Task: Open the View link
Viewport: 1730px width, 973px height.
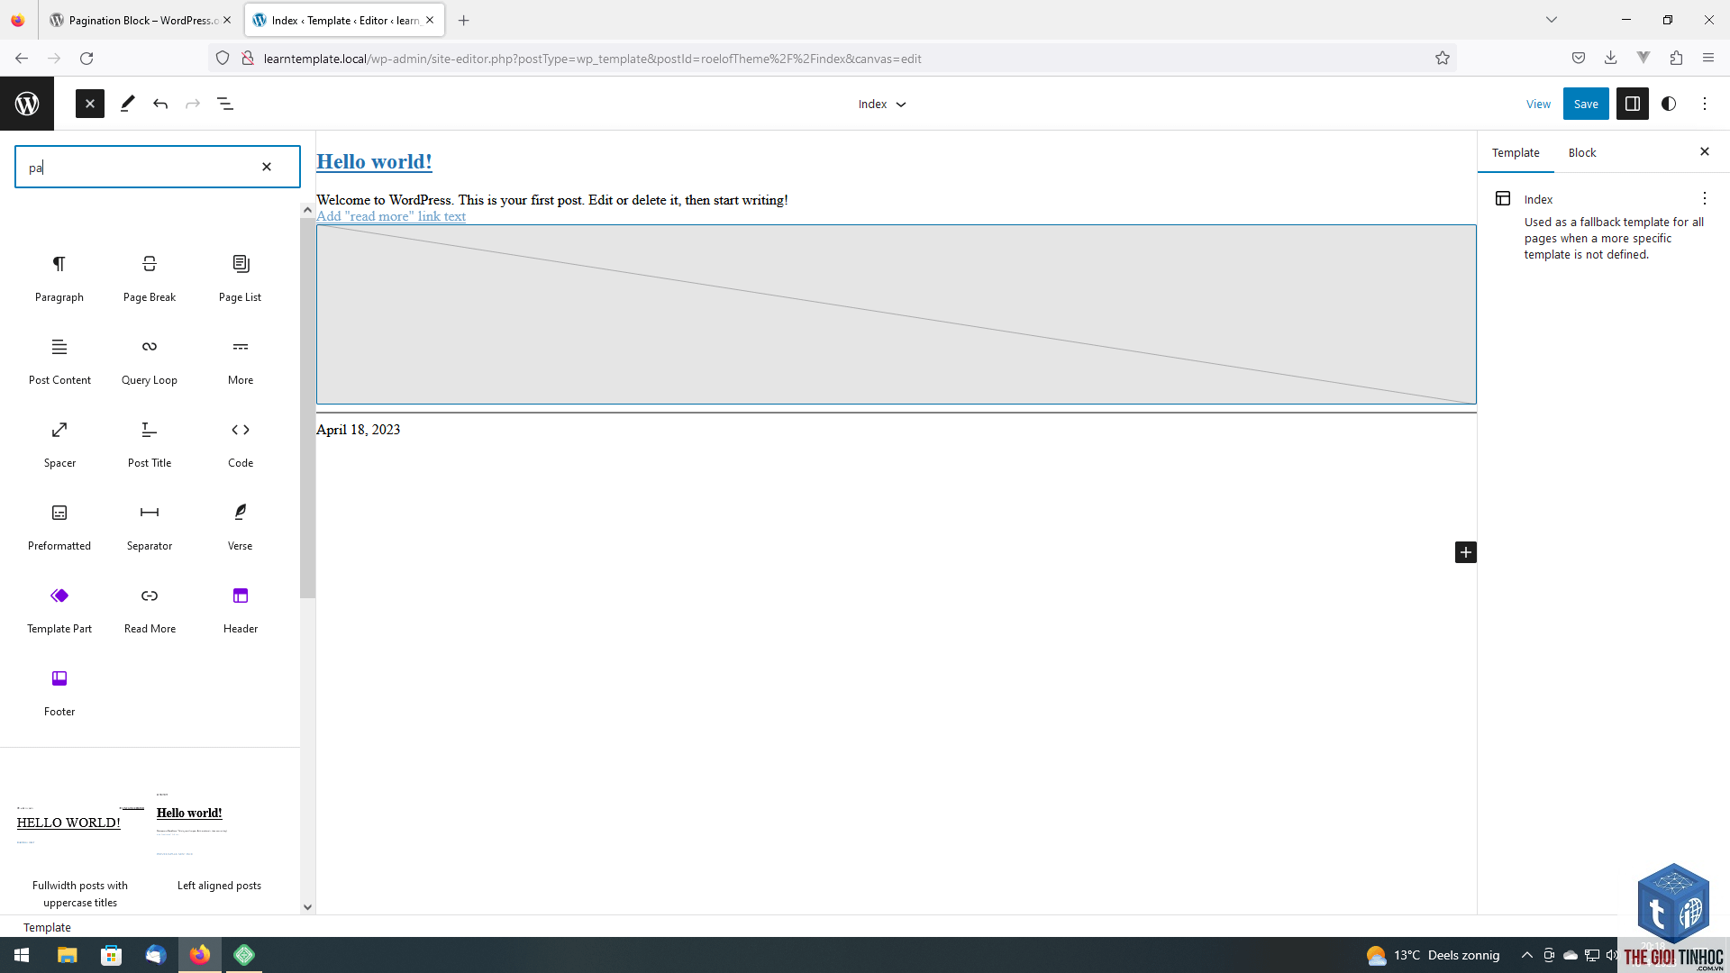Action: click(1538, 105)
